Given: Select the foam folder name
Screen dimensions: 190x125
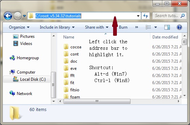Looking at the screenshot, I should 75,97.
